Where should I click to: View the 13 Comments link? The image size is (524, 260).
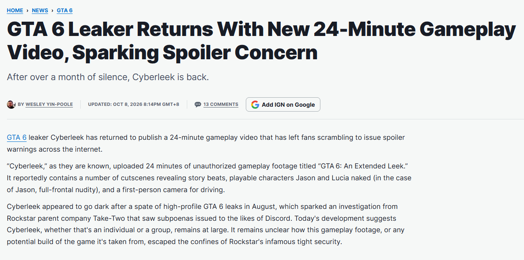tap(221, 104)
